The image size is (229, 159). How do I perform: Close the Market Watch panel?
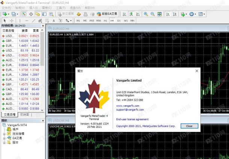click(x=43, y=26)
